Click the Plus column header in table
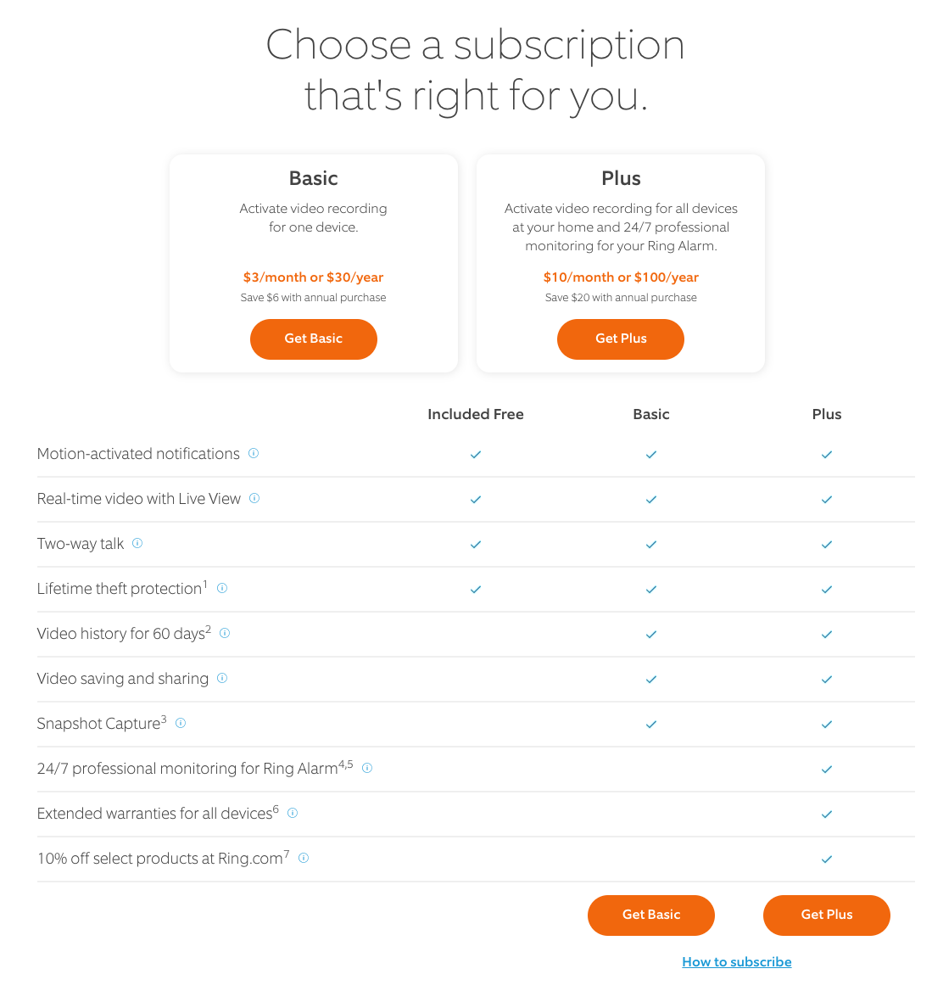932x991 pixels. tap(827, 414)
